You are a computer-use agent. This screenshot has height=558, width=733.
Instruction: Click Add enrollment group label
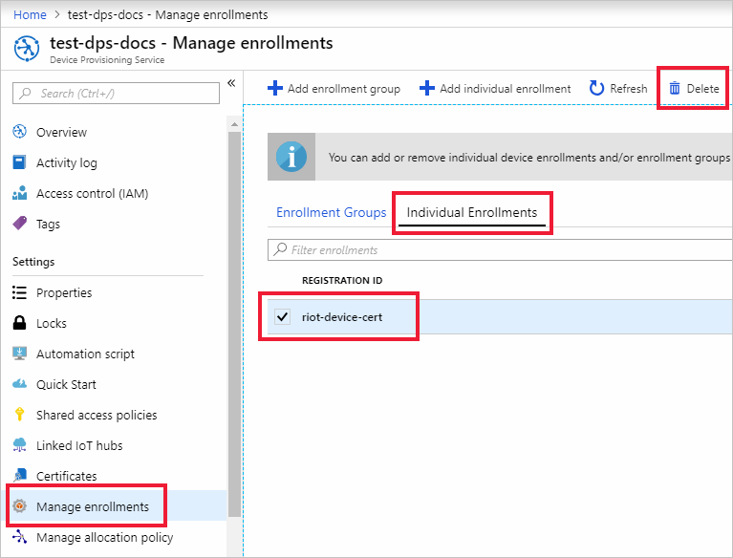(344, 89)
